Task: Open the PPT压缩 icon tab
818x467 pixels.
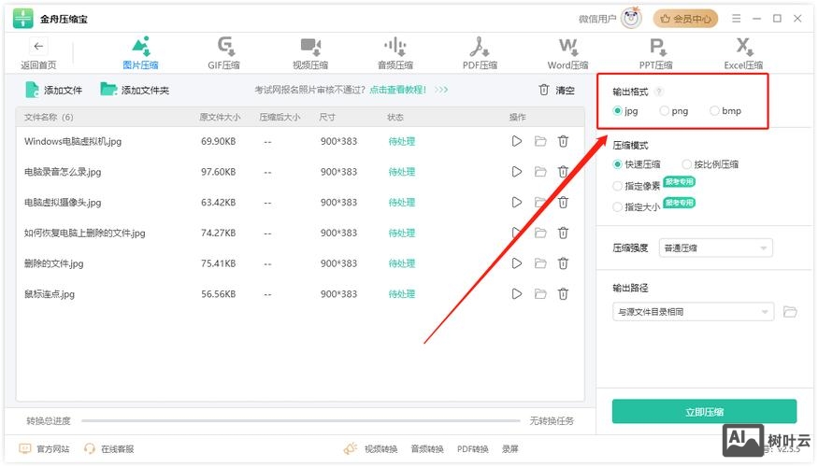Action: point(655,53)
